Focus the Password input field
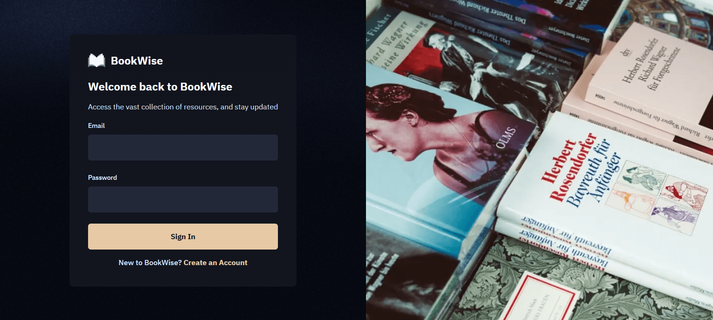Screen dimensions: 713x320 pos(183,199)
